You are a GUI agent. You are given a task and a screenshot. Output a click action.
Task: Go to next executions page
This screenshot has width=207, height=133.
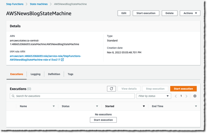tap(186, 96)
